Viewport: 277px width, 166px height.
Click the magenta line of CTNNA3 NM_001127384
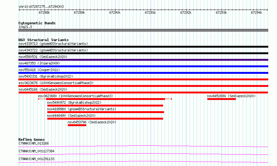pos(143,154)
